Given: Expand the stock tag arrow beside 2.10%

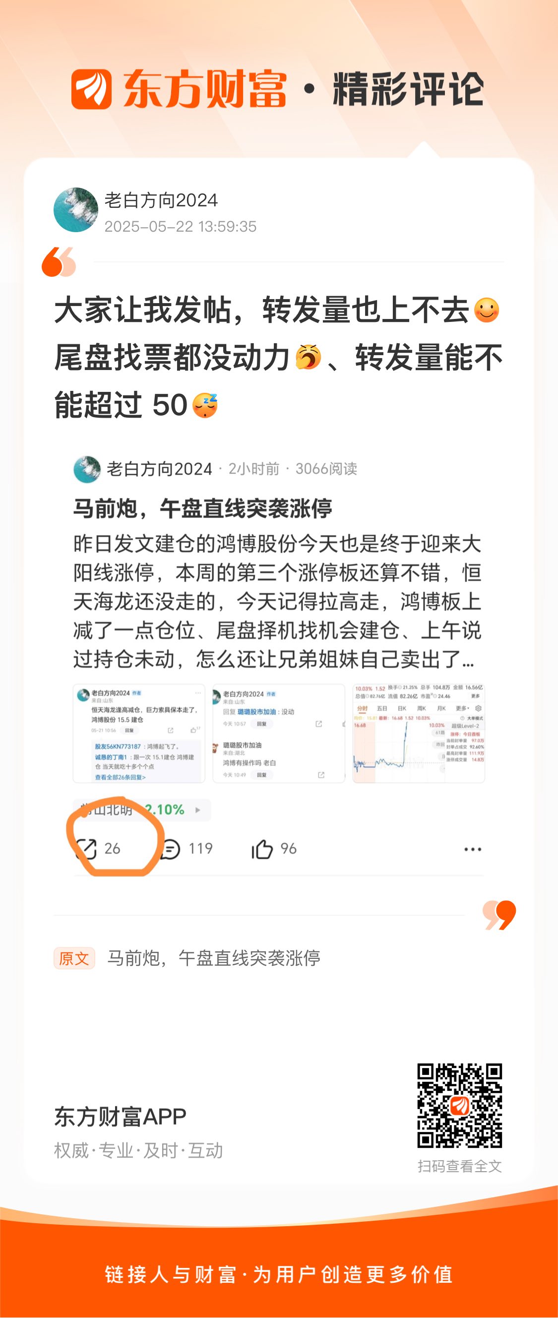Looking at the screenshot, I should pyautogui.click(x=198, y=810).
